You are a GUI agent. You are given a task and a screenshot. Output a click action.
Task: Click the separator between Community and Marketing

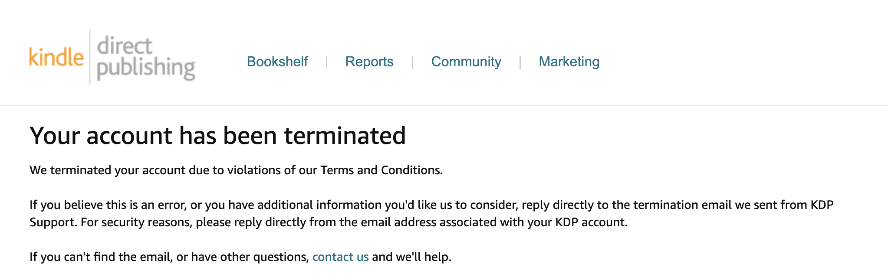click(520, 62)
